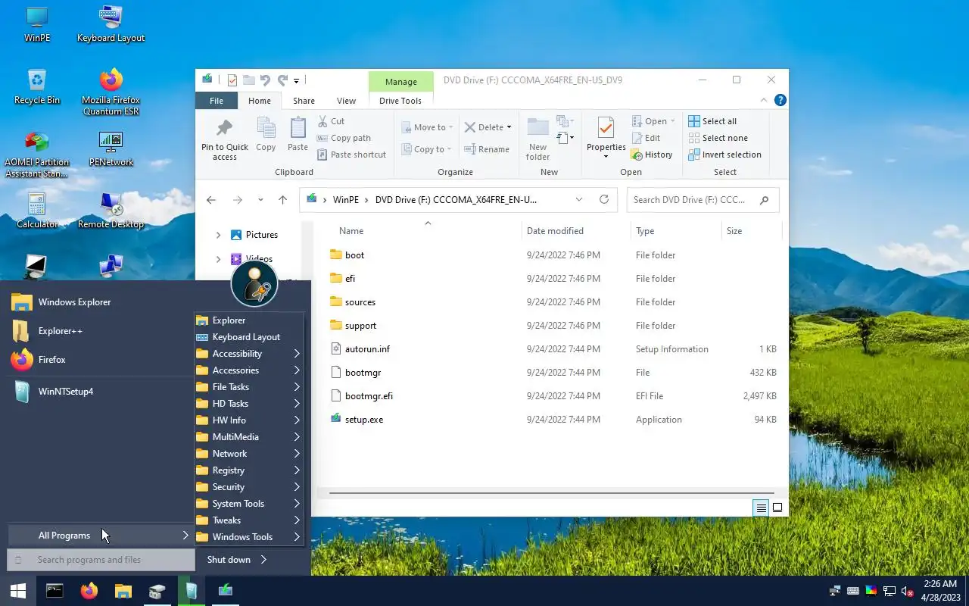Image resolution: width=969 pixels, height=606 pixels.
Task: Click Cut in the Clipboard group
Action: point(331,121)
